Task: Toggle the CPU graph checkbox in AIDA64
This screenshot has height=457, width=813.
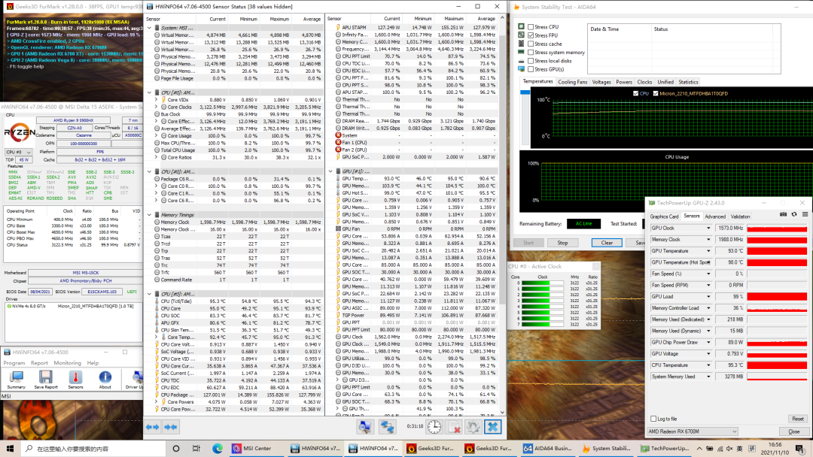Action: tap(635, 94)
